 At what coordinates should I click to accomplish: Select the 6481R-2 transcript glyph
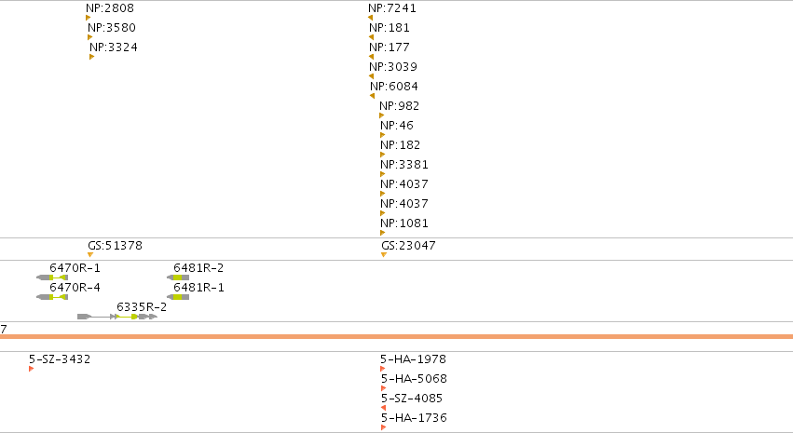pos(178,277)
